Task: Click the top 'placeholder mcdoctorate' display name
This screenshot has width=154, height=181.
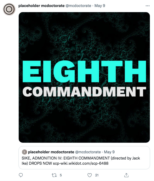Action: (41, 6)
